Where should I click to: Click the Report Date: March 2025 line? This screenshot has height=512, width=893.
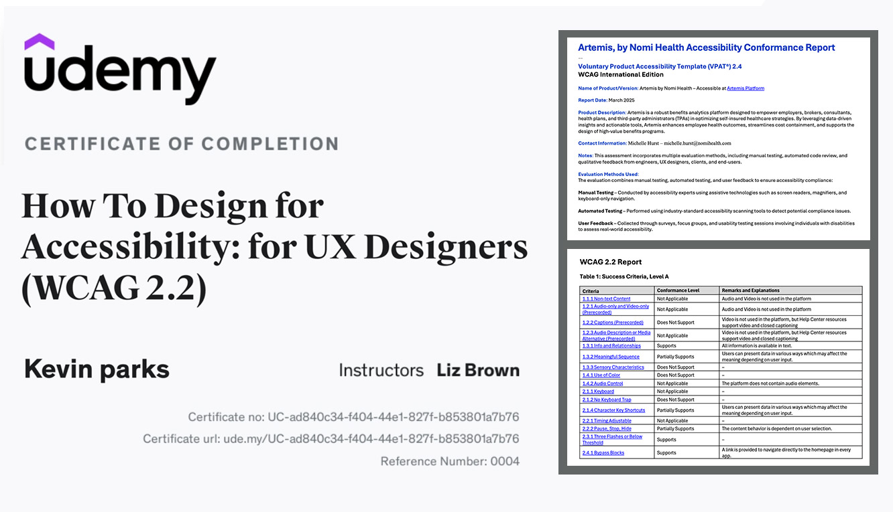tap(606, 100)
